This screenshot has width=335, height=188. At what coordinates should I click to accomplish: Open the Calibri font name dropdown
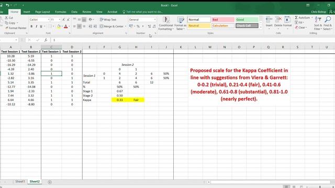tap(49, 20)
